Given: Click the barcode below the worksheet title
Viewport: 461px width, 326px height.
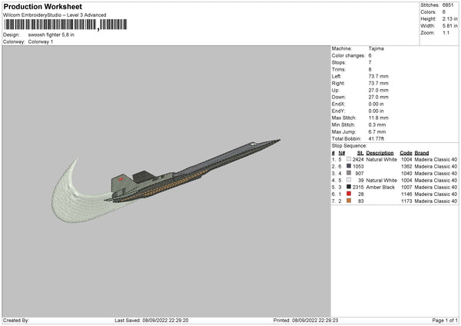Looking at the screenshot, I should pos(65,25).
